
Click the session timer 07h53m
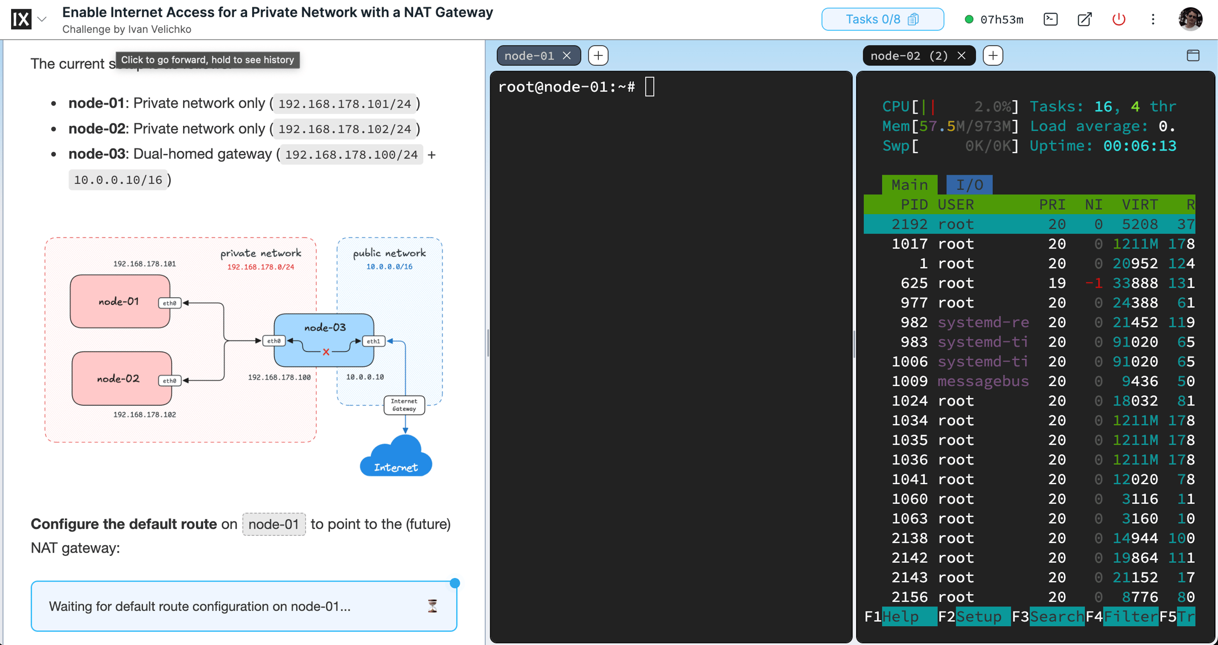(x=1002, y=20)
